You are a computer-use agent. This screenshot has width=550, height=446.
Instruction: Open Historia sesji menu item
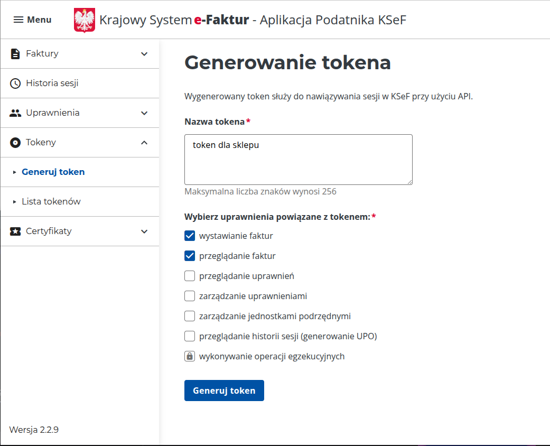tap(80, 83)
